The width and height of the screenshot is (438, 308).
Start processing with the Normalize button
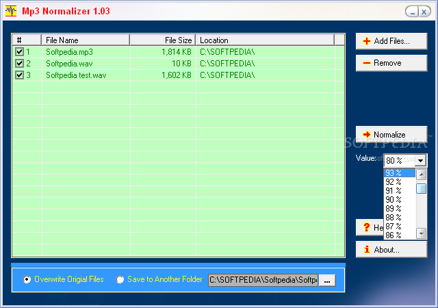pyautogui.click(x=391, y=134)
